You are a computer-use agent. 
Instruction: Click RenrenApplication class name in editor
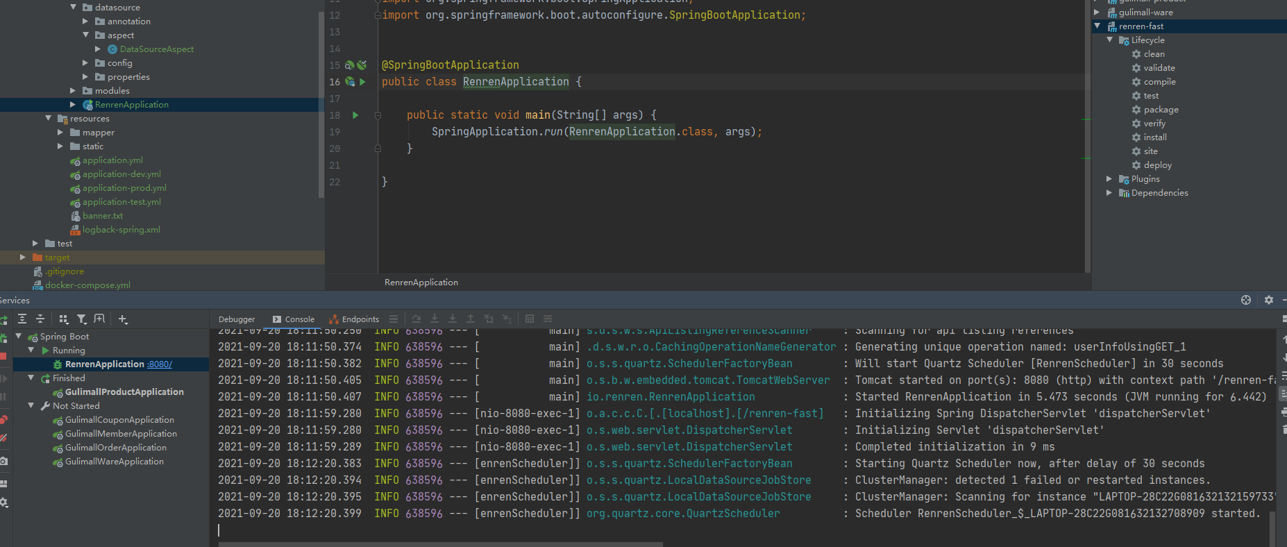pyautogui.click(x=516, y=82)
